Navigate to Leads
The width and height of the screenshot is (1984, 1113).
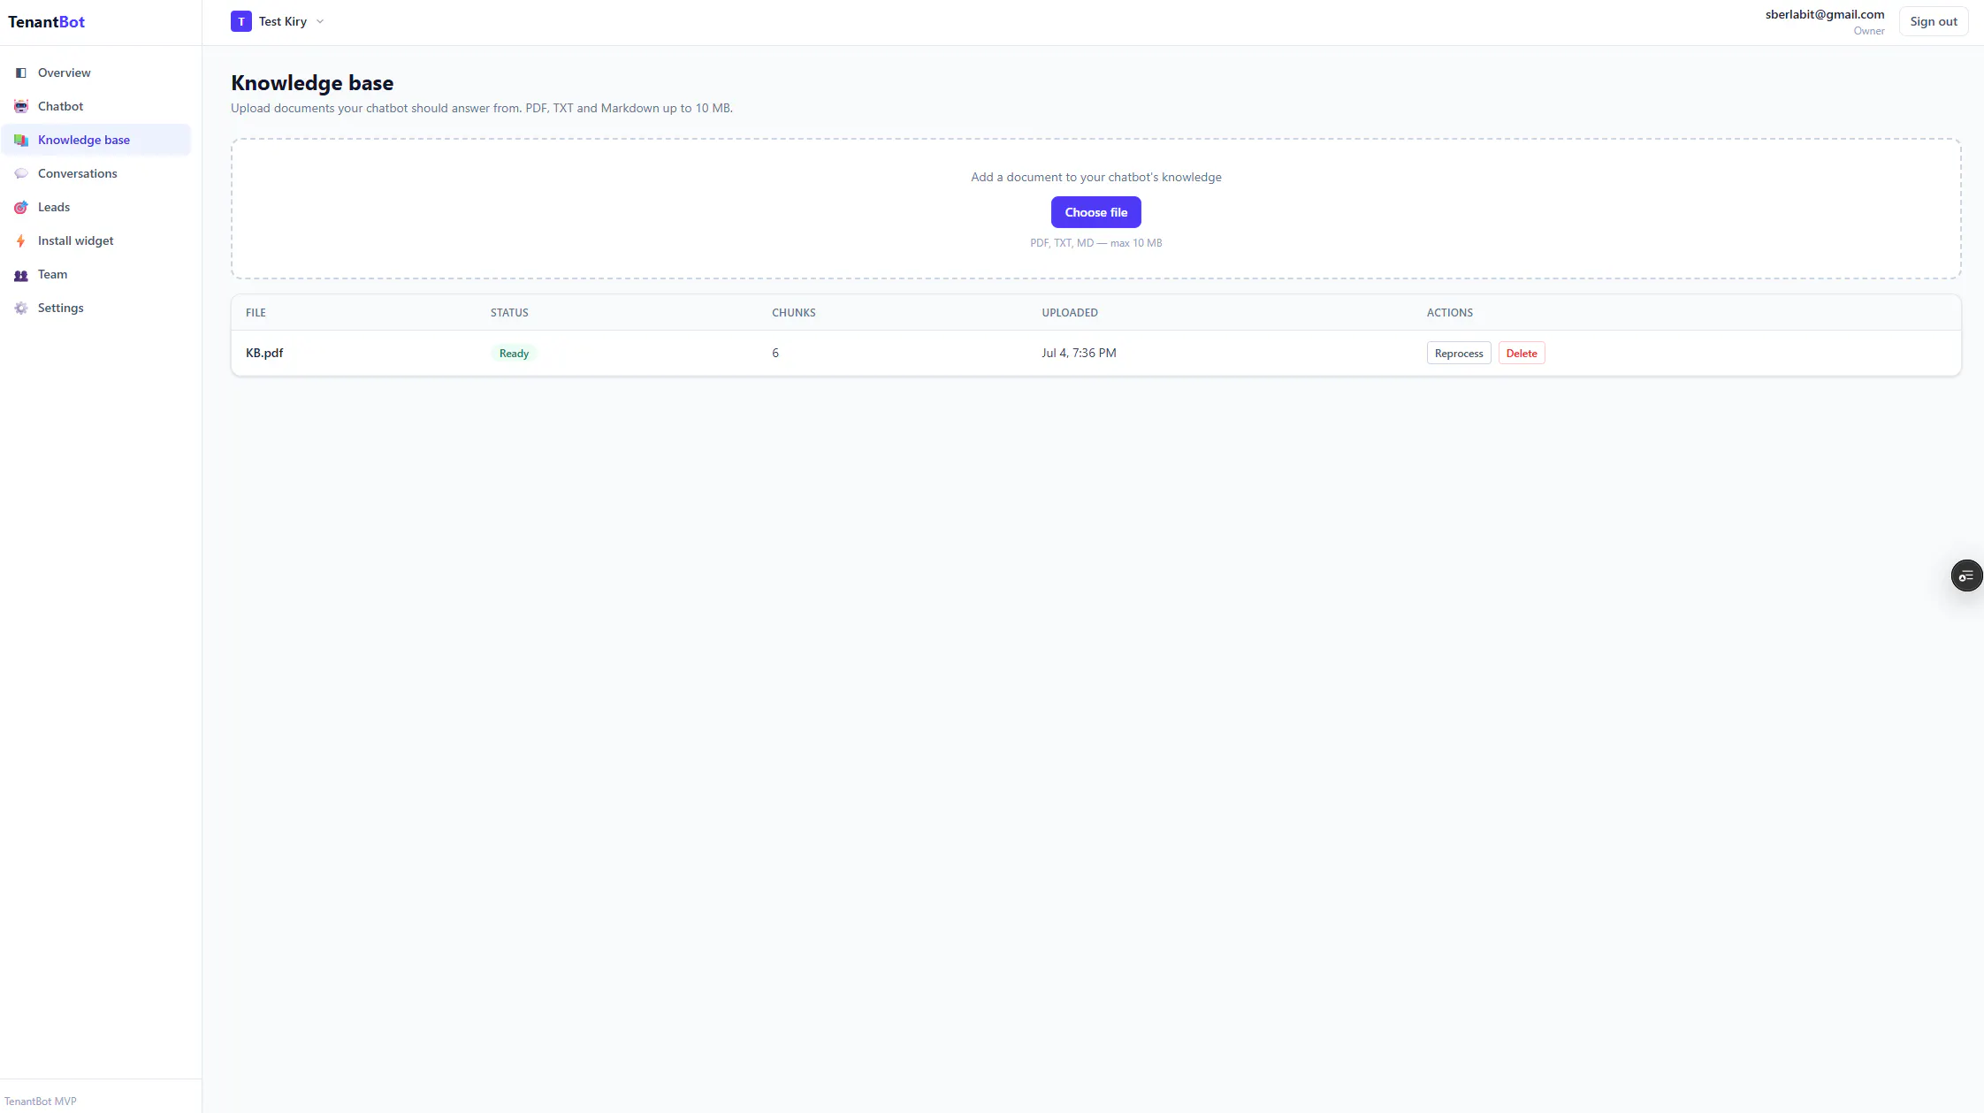pos(95,207)
